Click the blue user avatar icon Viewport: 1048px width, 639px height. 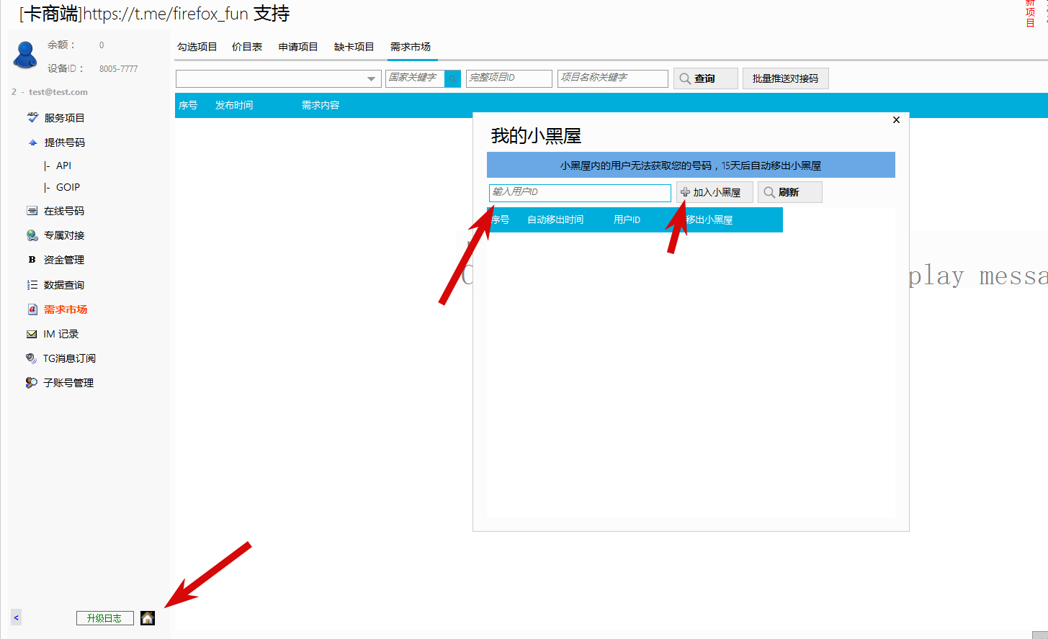click(x=25, y=55)
